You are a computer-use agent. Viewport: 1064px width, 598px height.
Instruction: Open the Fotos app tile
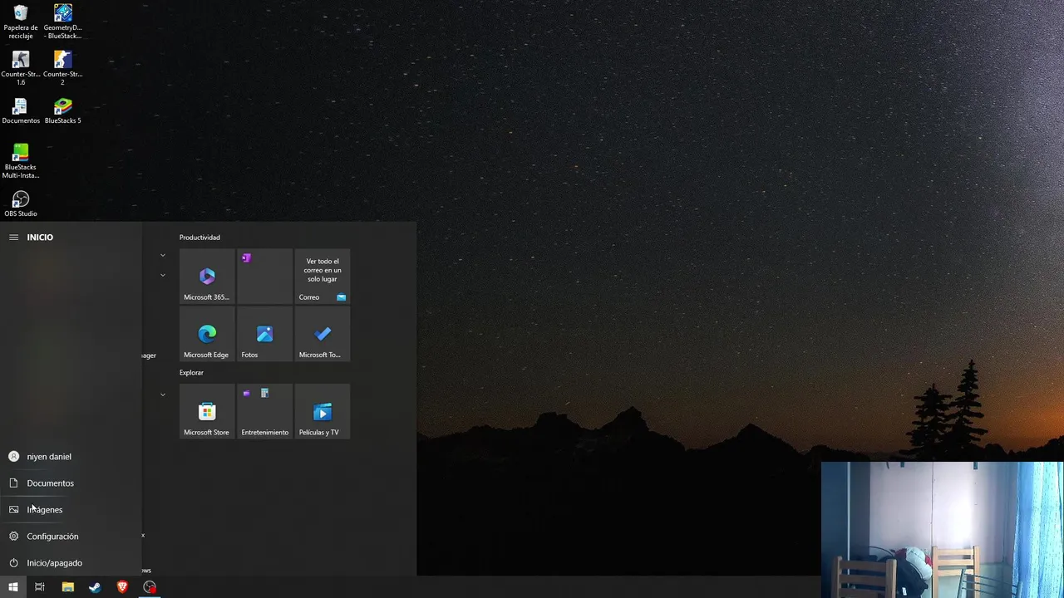(264, 334)
